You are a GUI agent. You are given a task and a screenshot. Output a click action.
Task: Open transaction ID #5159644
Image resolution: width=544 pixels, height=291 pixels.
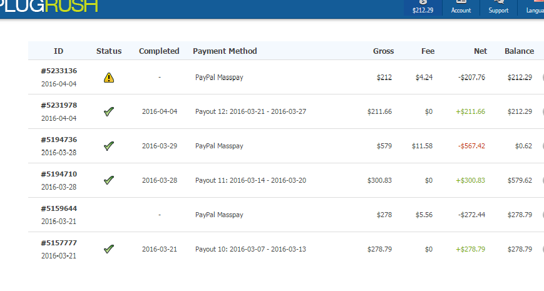(59, 208)
